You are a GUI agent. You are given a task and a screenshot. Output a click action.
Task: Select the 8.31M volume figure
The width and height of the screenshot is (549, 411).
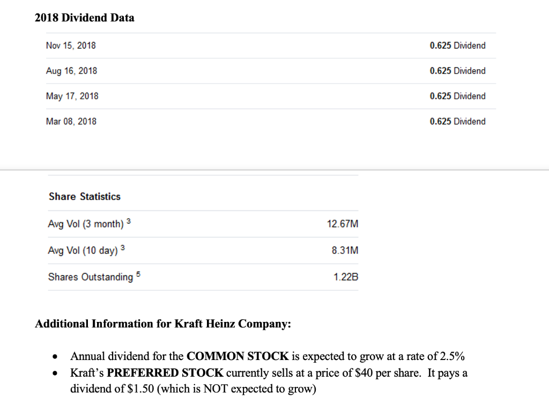pos(345,251)
